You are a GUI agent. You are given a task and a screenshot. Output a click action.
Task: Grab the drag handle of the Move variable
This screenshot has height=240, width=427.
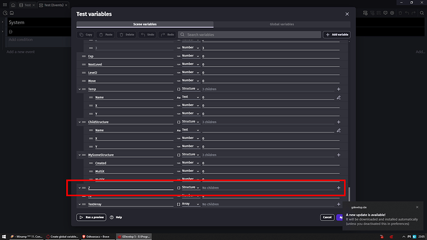pos(84,81)
